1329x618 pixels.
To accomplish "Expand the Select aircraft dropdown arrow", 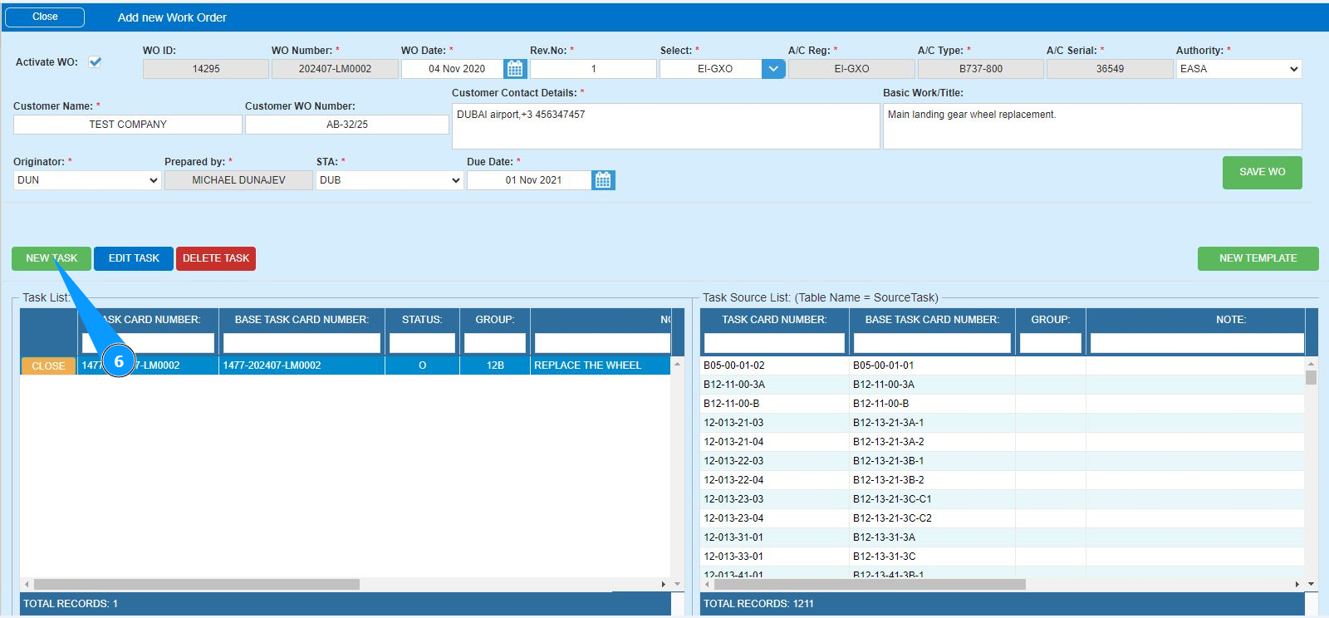I will coord(773,69).
